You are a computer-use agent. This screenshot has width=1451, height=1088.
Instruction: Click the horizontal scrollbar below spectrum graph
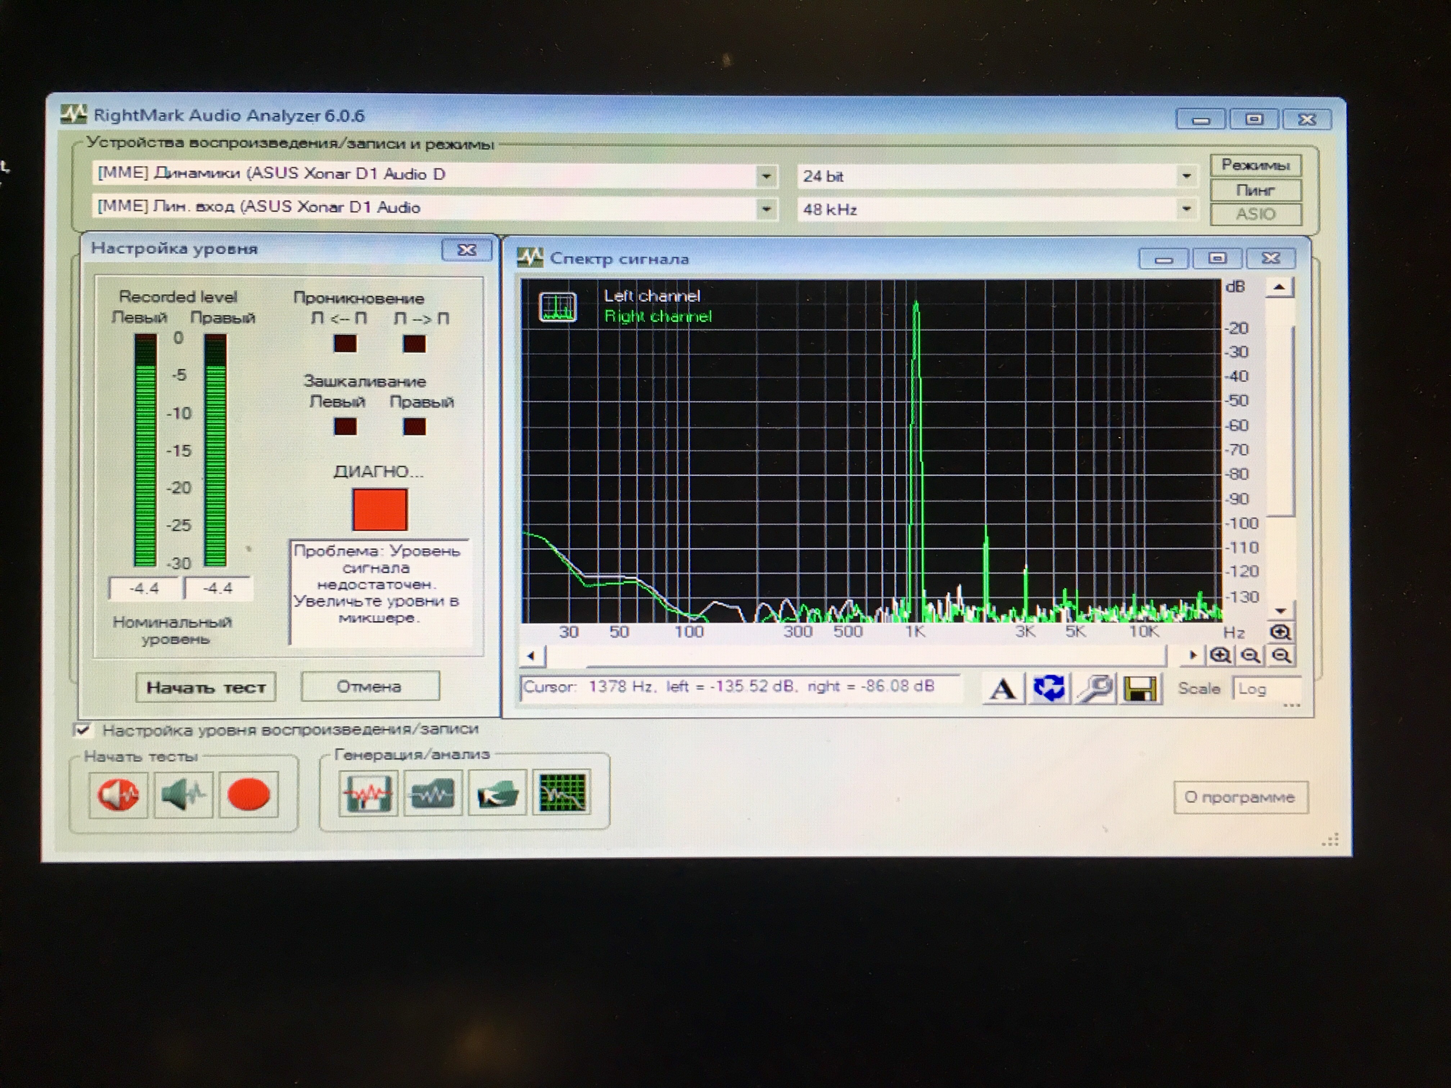click(x=853, y=655)
